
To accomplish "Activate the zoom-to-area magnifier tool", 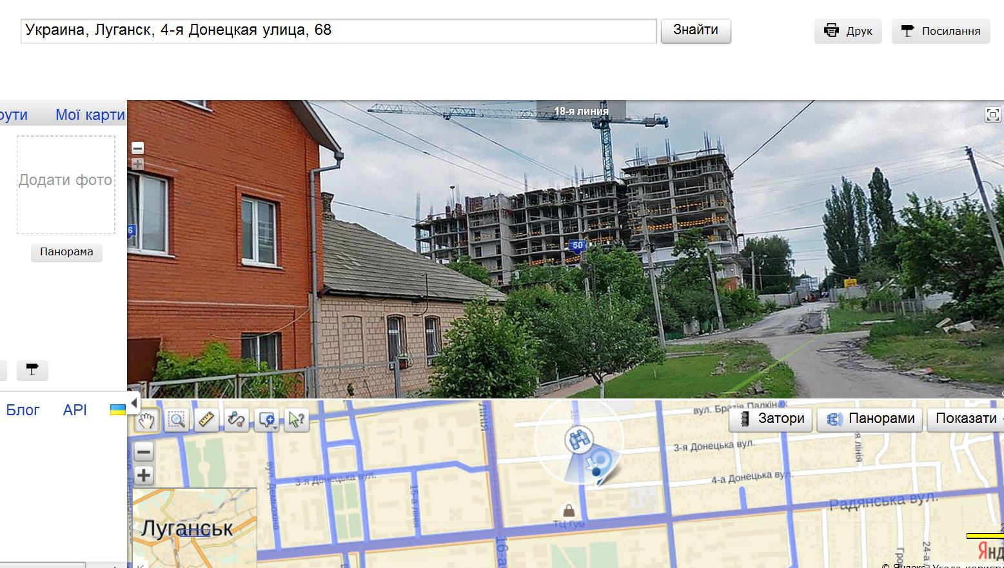I will tap(177, 420).
